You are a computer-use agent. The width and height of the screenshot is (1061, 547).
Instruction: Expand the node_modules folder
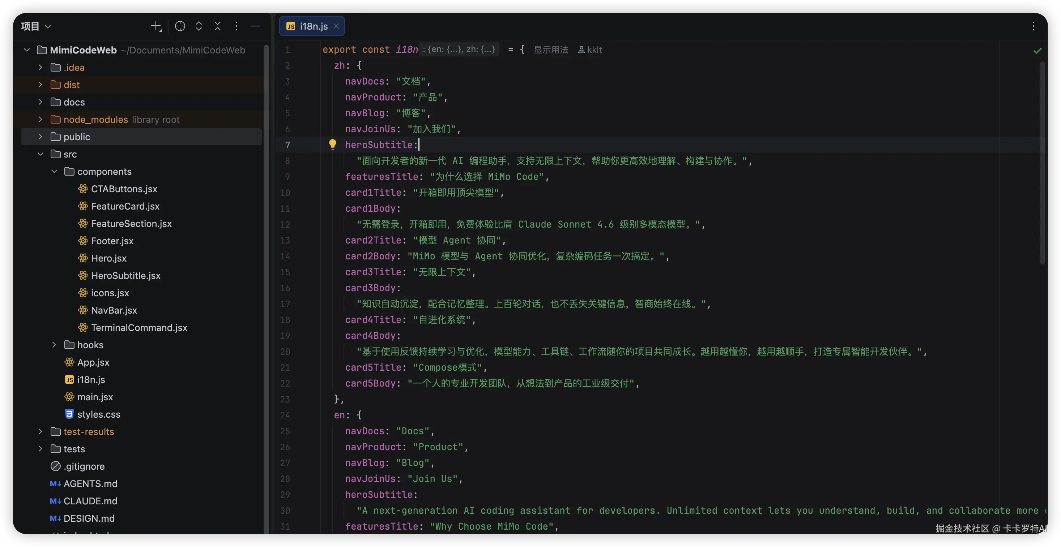coord(40,119)
